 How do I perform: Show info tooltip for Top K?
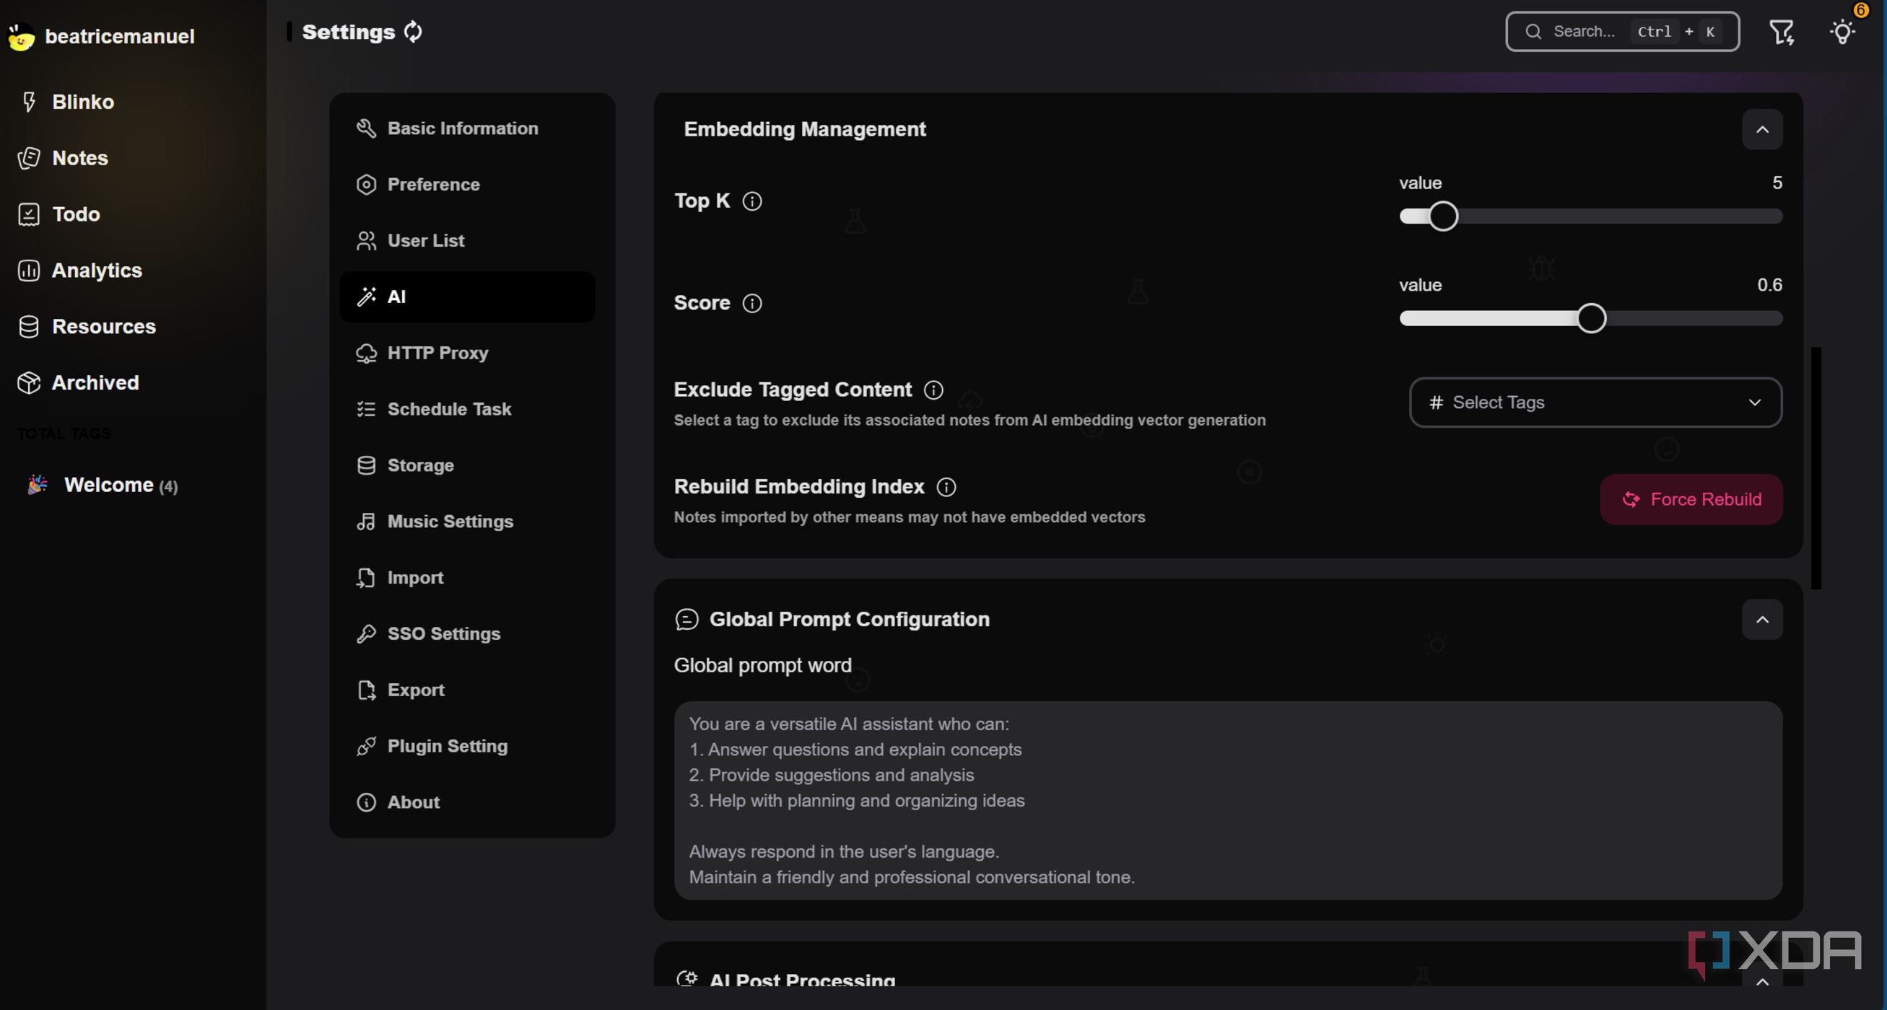pos(751,201)
